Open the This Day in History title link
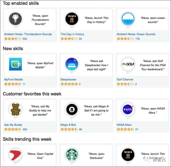The height and width of the screenshot is (167, 171). (x=72, y=34)
